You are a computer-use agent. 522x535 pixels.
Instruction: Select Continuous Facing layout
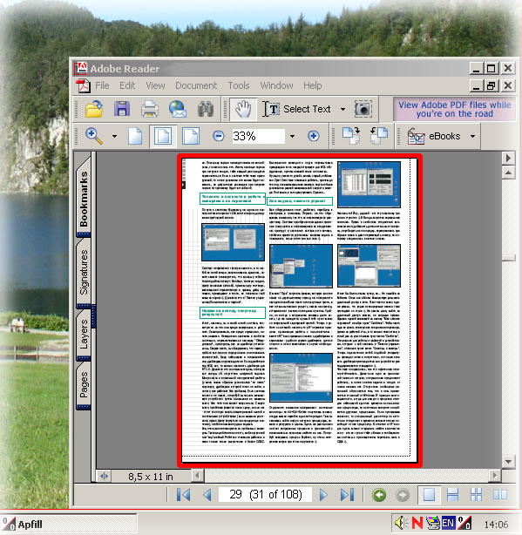pos(476,494)
